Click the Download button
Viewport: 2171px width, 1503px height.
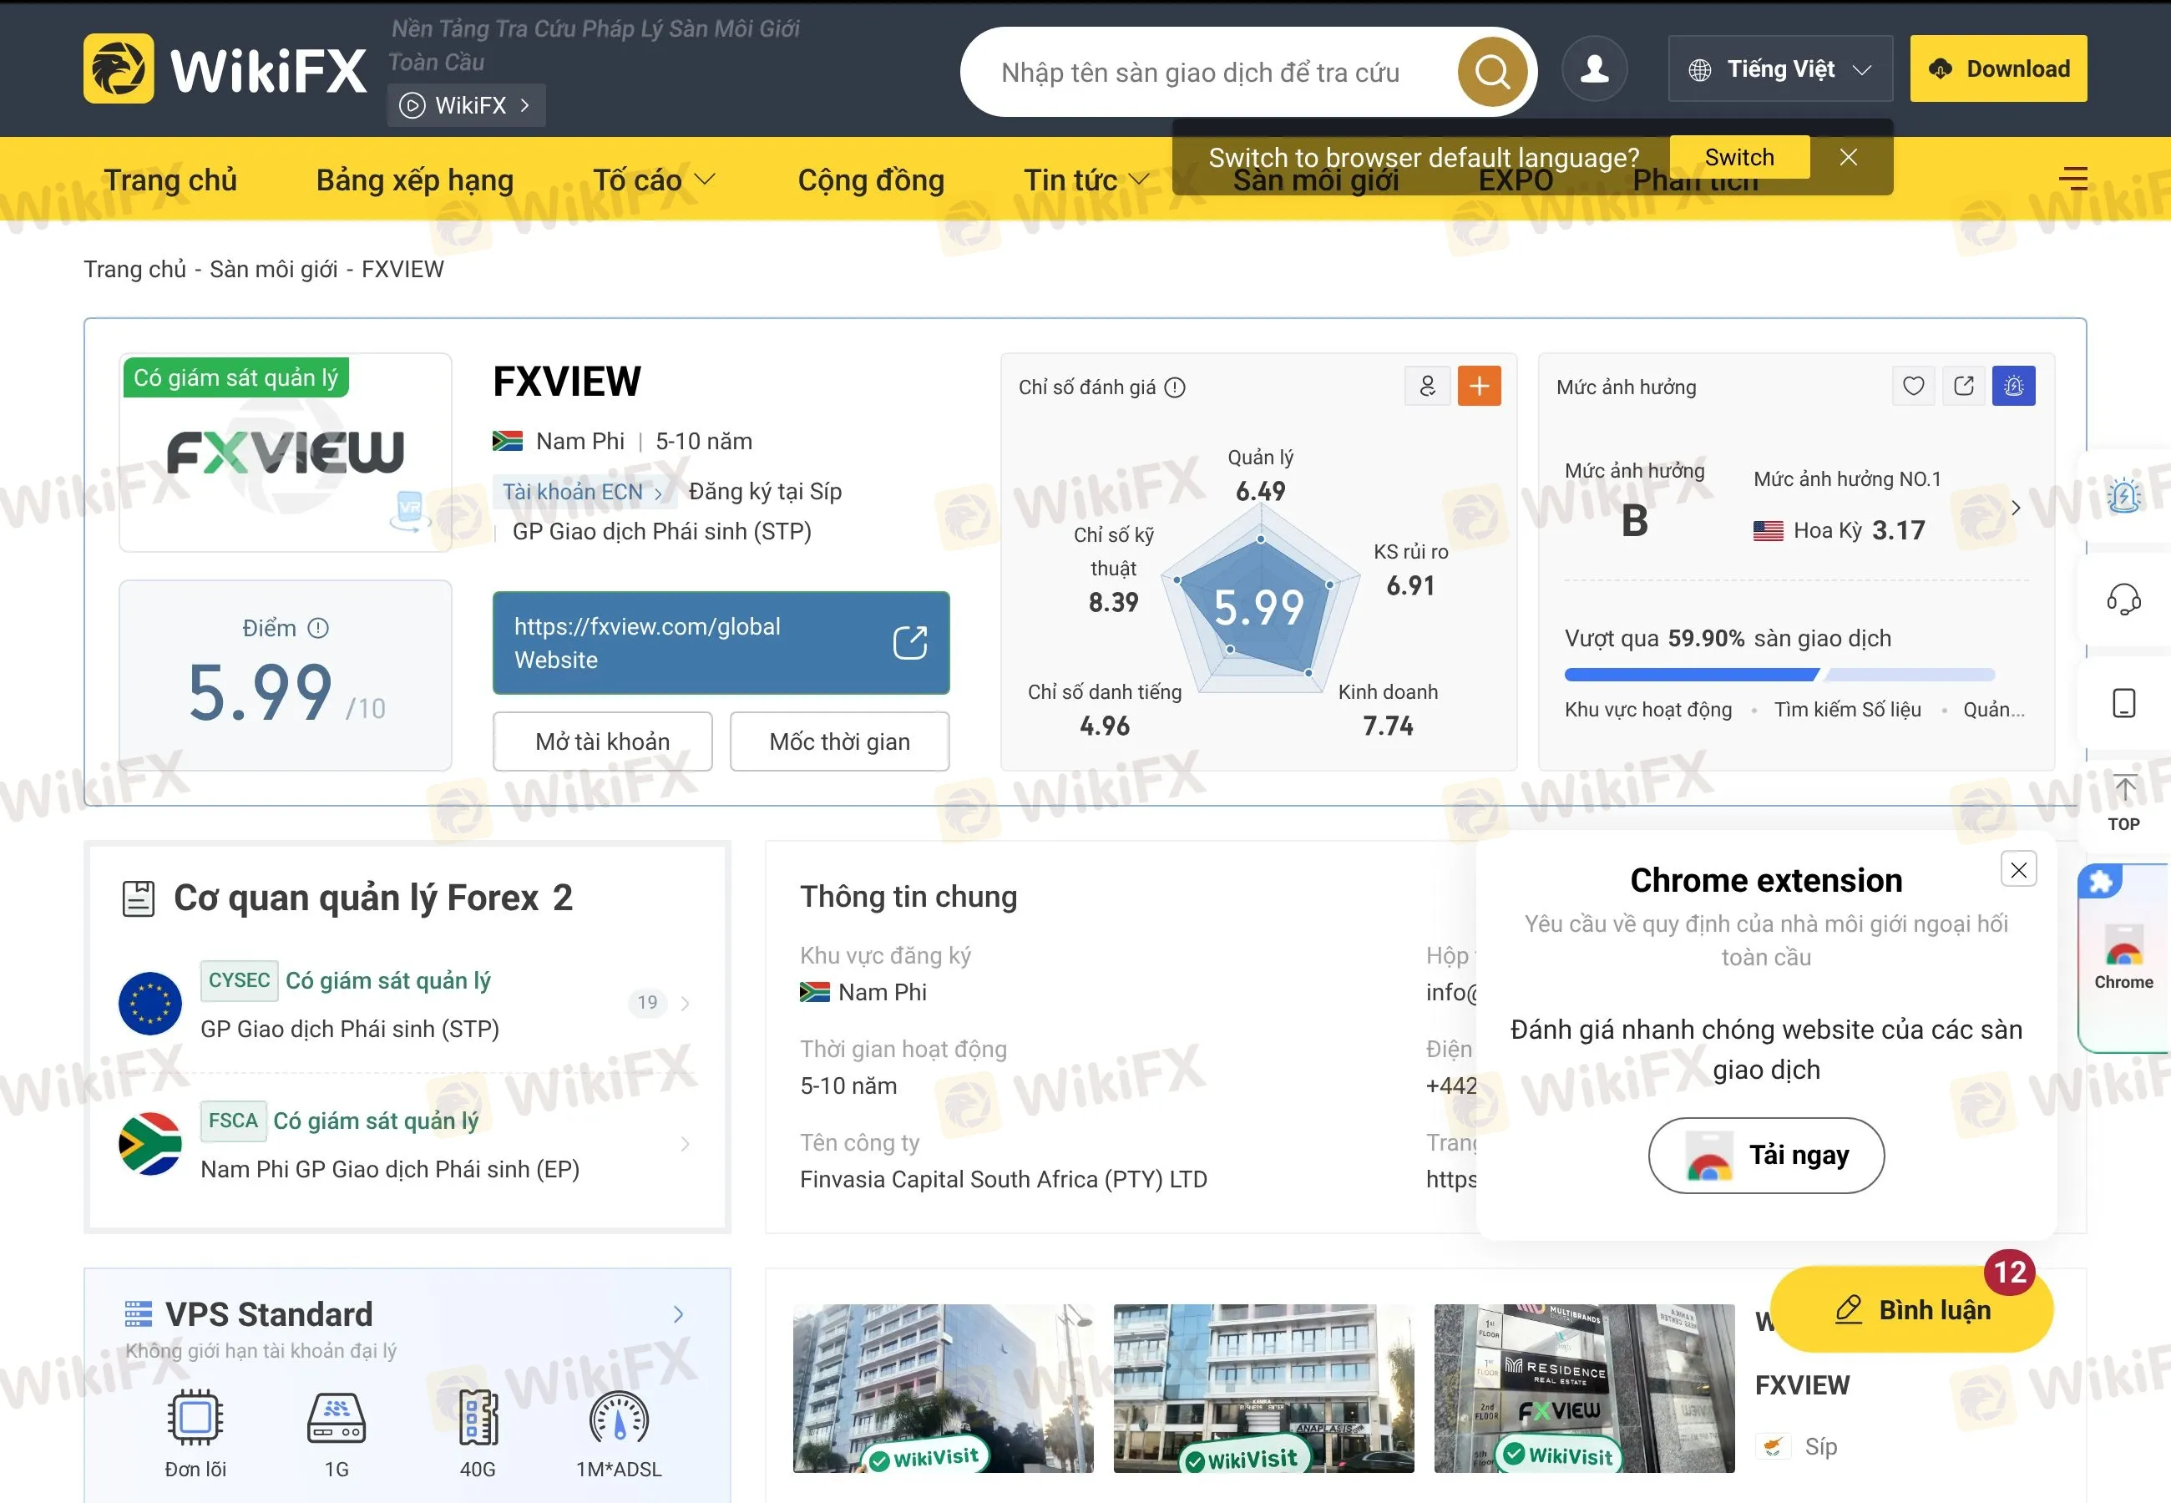point(1998,68)
